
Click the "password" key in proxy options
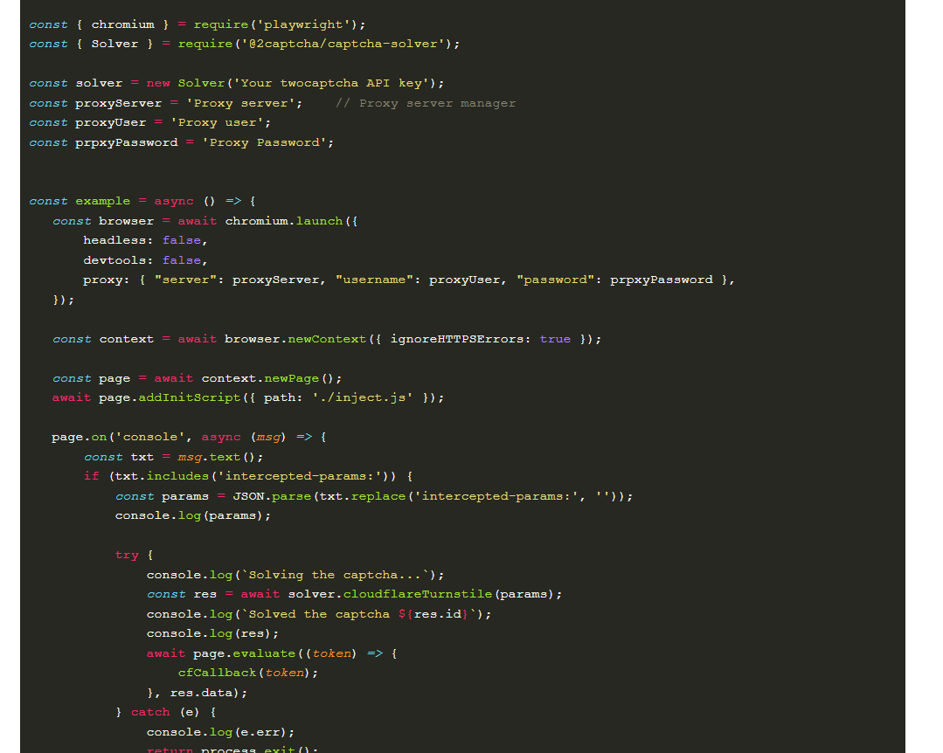pyautogui.click(x=556, y=280)
